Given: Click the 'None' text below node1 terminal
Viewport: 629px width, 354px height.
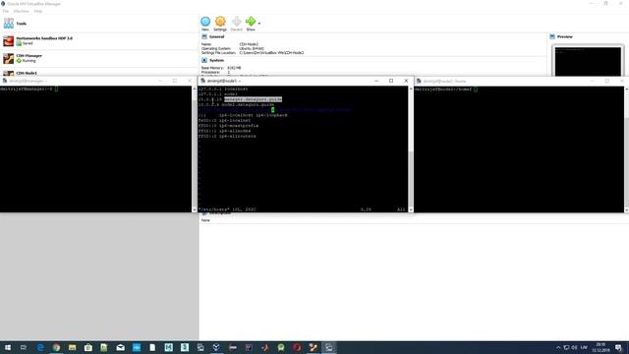Looking at the screenshot, I should [205, 220].
